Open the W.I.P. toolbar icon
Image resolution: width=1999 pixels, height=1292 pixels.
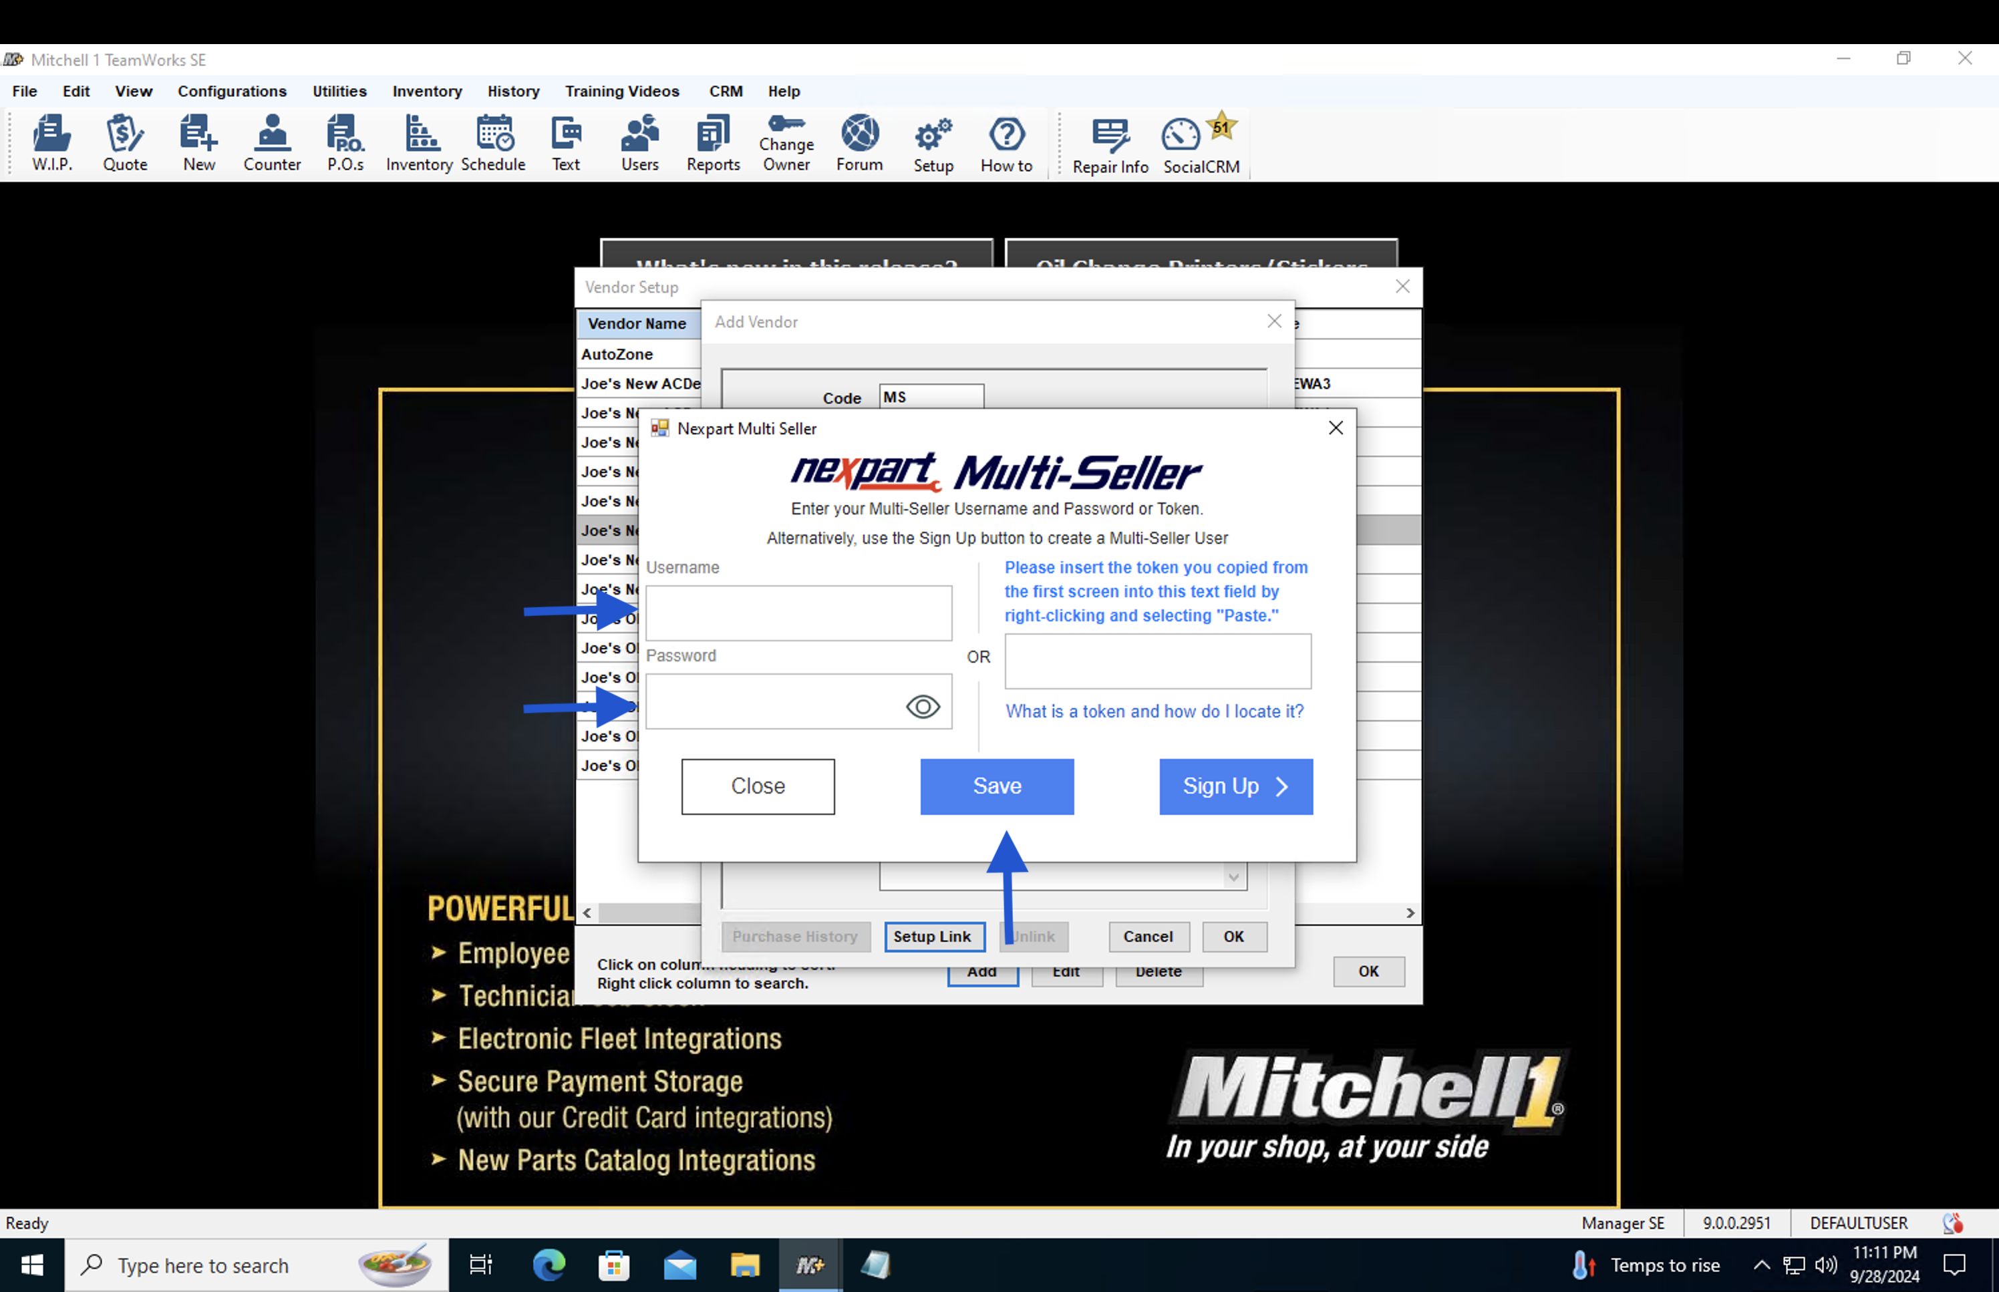click(52, 142)
